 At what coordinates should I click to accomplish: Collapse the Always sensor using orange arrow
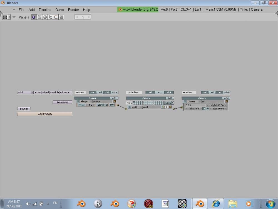pos(115,101)
